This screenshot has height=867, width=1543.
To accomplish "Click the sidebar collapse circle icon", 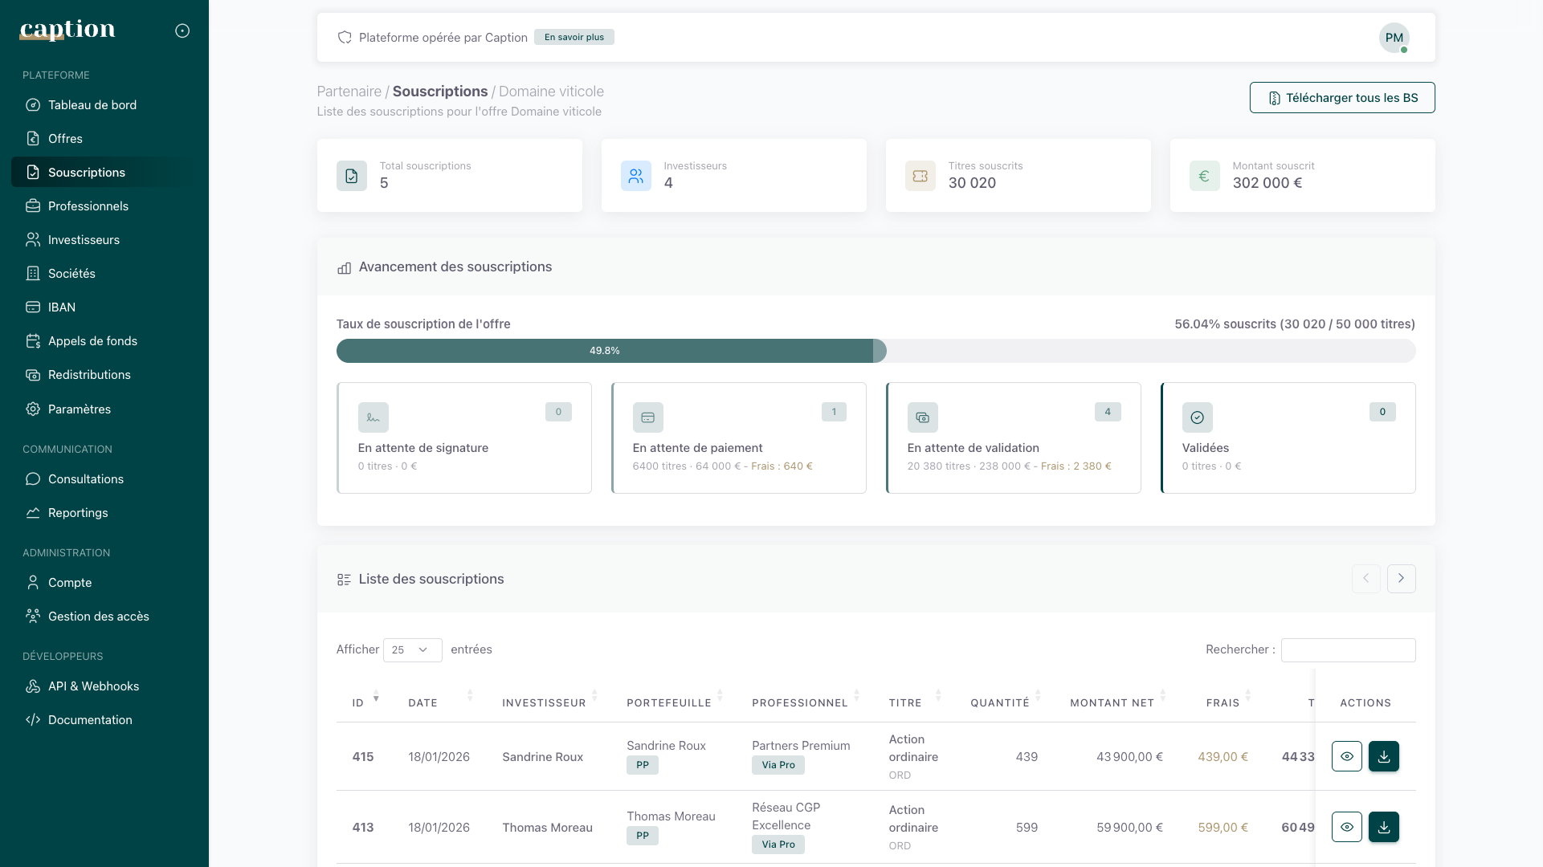I will [x=182, y=31].
